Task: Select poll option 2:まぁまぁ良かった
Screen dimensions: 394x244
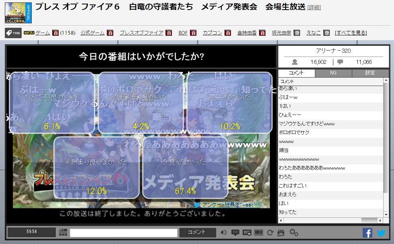Action: click(140, 103)
